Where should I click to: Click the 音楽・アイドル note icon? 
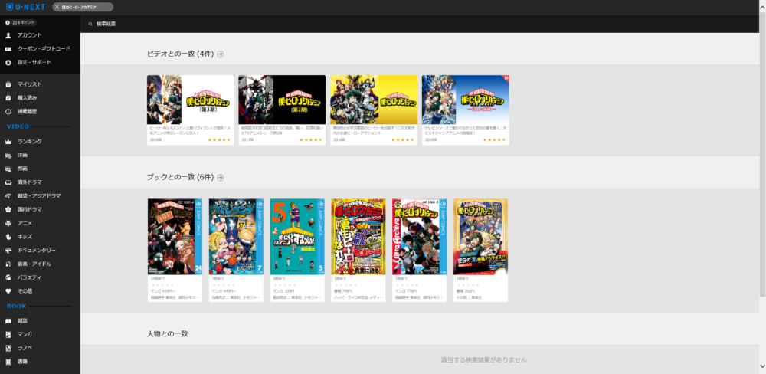8,264
